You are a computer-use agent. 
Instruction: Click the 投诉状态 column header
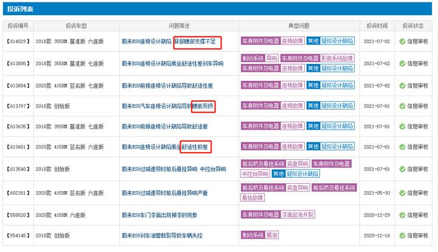click(x=413, y=26)
